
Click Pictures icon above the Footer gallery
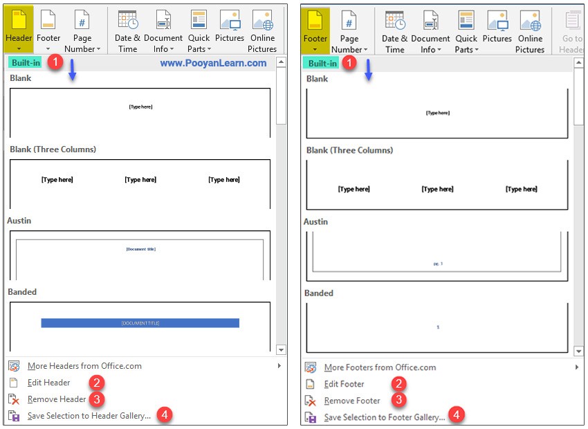coord(497,28)
